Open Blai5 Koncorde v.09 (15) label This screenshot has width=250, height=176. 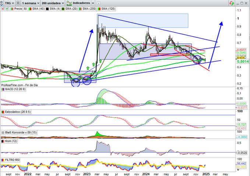coord(21,132)
